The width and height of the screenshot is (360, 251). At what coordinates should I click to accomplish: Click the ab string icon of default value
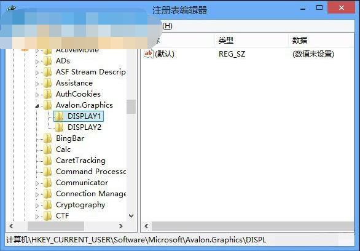(148, 54)
